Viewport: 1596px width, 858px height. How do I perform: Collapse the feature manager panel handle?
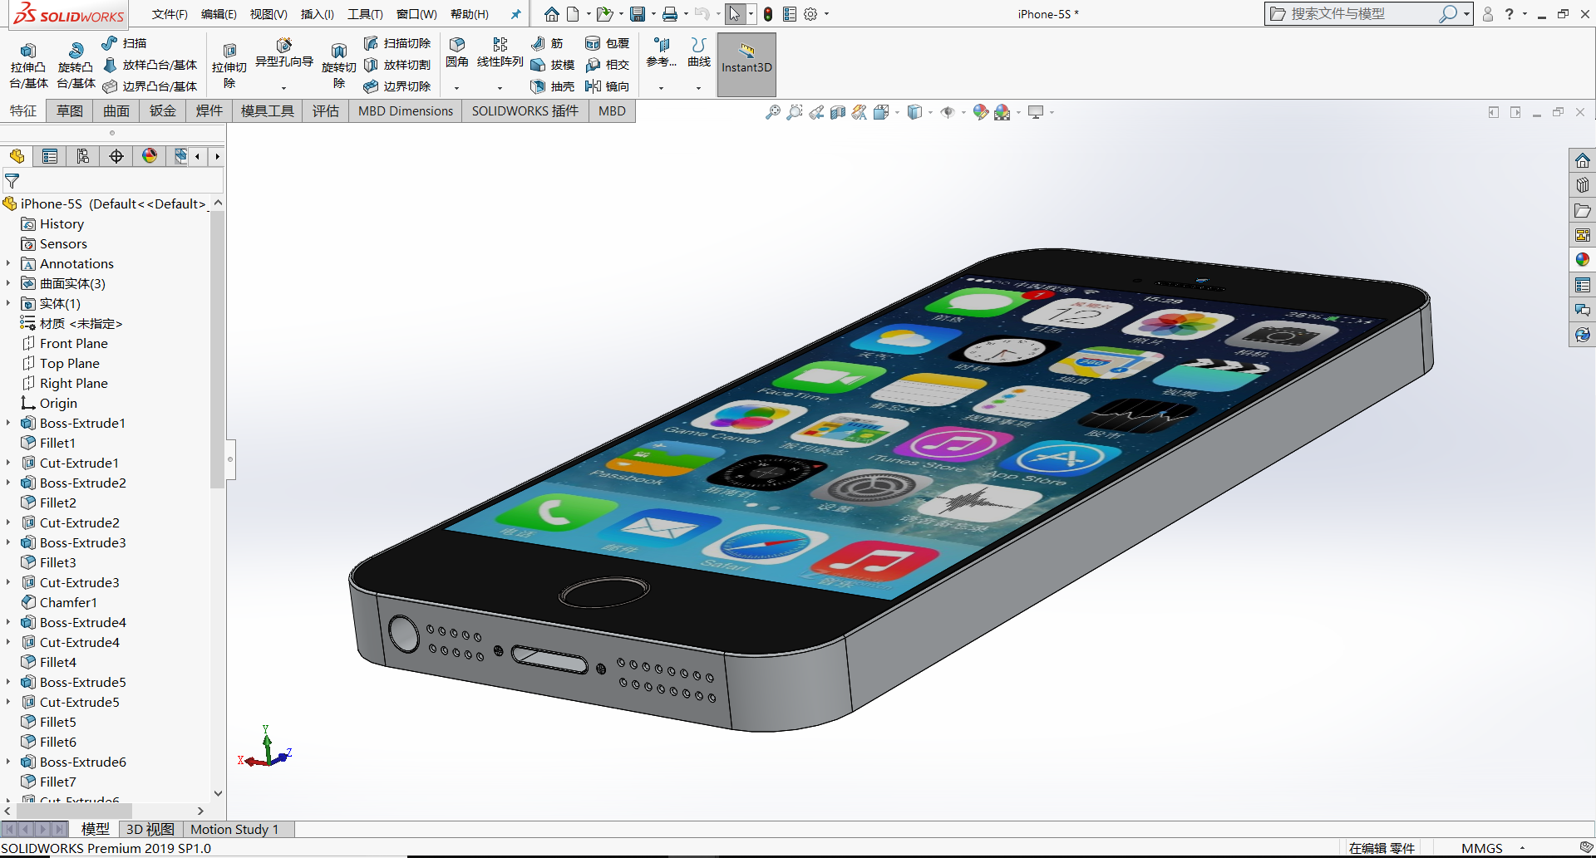tap(230, 459)
